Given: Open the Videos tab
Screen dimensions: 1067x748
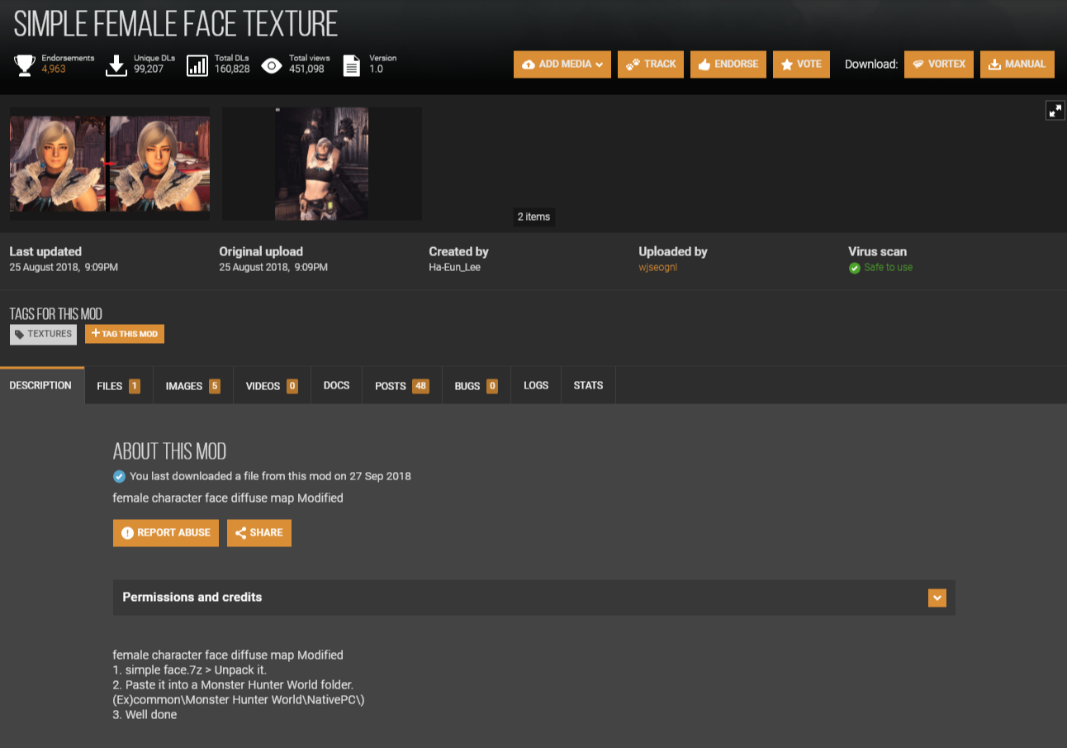Looking at the screenshot, I should click(272, 386).
